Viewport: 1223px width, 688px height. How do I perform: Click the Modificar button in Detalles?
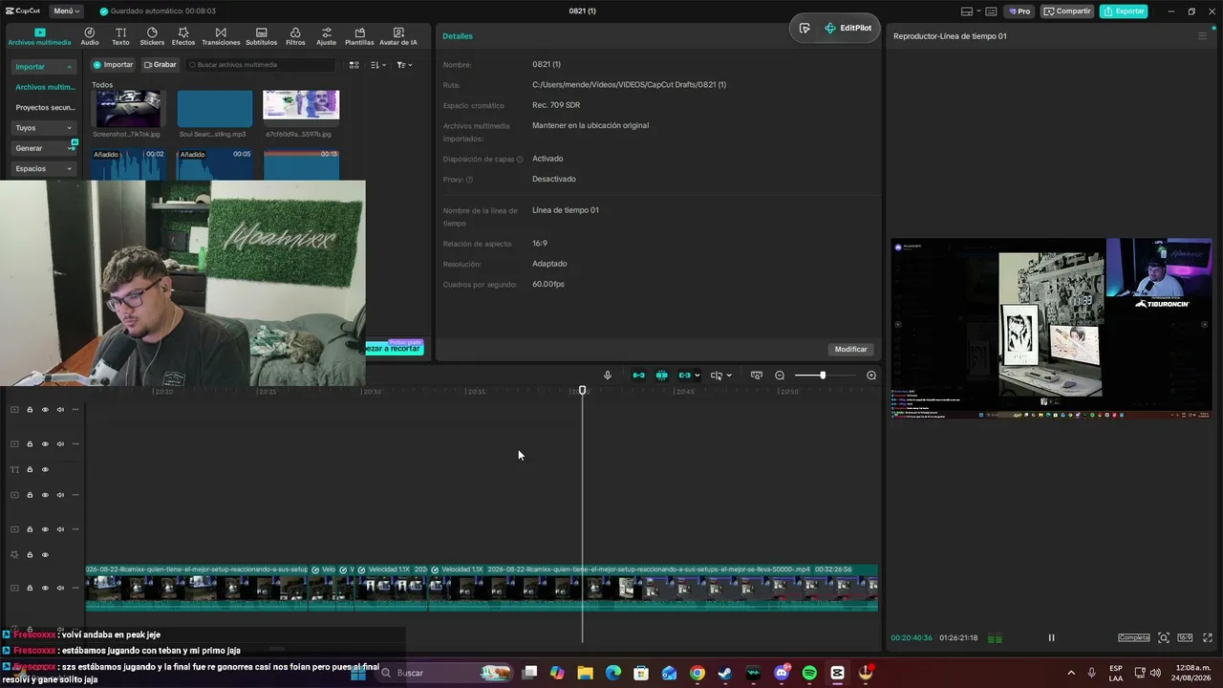click(x=850, y=349)
